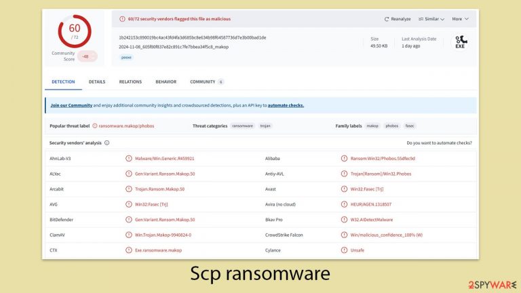The image size is (521, 293).
Task: Click alert icon in Arcabit row
Action: pos(129,189)
